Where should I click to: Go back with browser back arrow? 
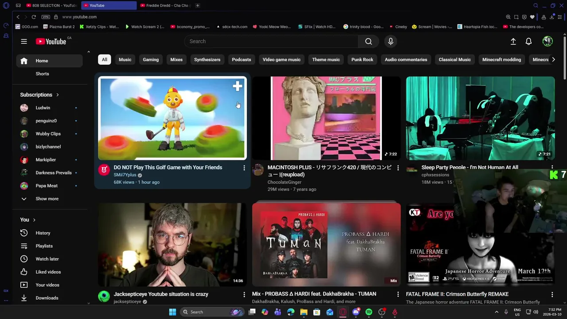tap(18, 17)
